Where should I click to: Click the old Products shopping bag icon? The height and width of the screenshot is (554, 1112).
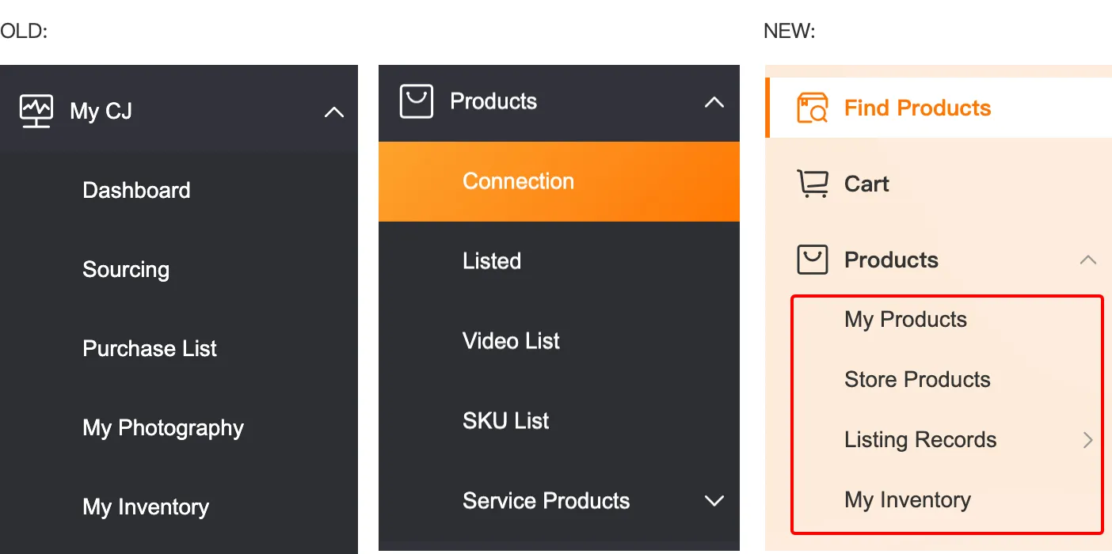(x=417, y=102)
